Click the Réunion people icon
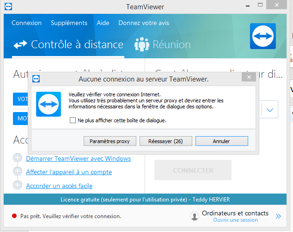This screenshot has width=293, height=232. (x=141, y=44)
